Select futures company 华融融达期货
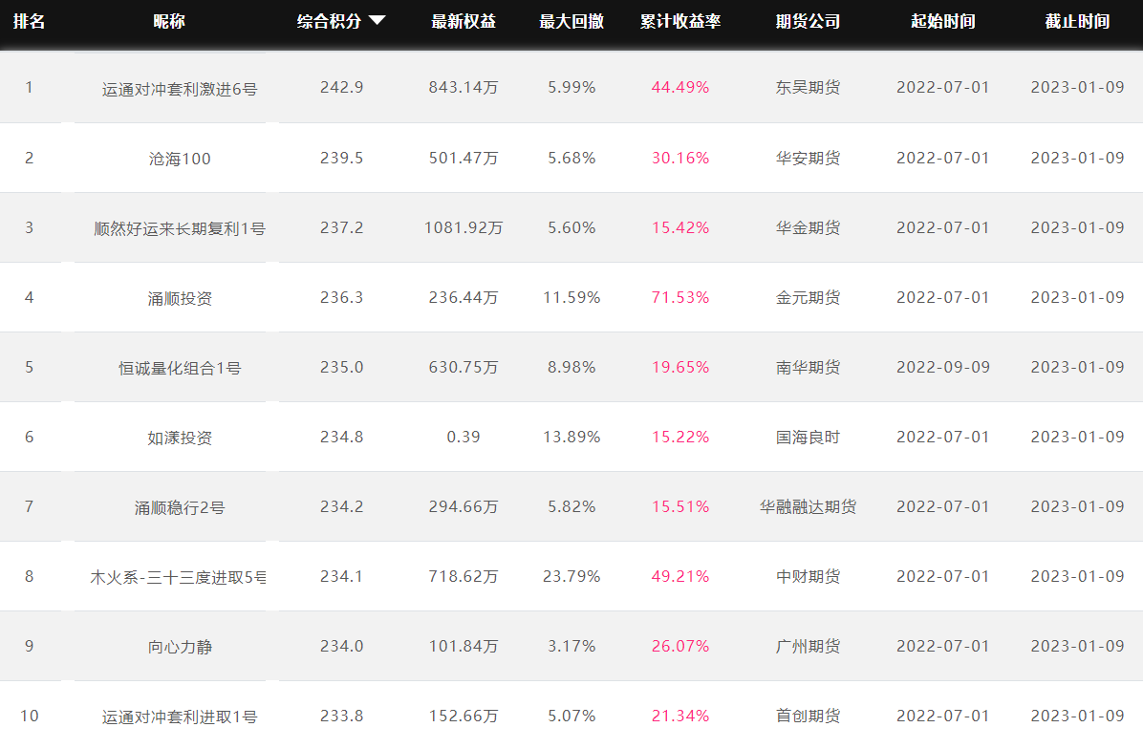 pos(808,506)
